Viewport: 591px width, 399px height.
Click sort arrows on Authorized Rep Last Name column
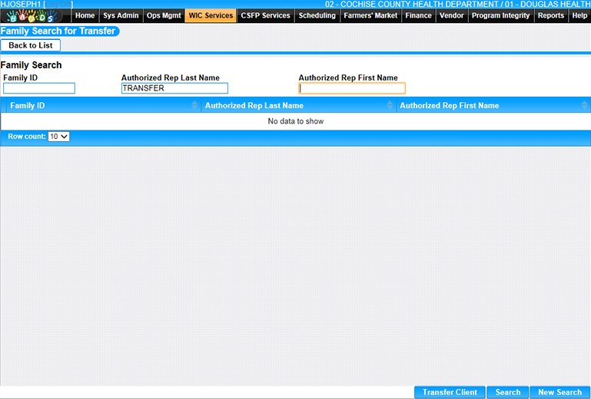[x=390, y=106]
